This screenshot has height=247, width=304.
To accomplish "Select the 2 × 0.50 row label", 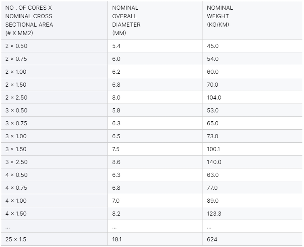I will click(x=17, y=46).
